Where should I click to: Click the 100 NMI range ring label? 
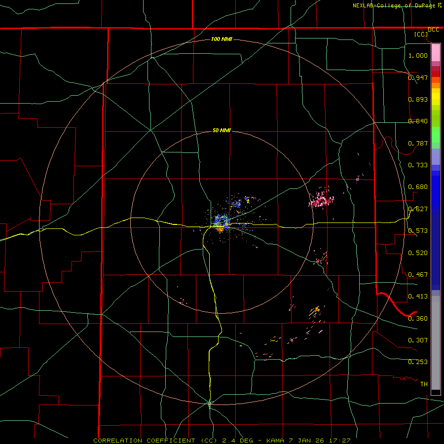222,39
